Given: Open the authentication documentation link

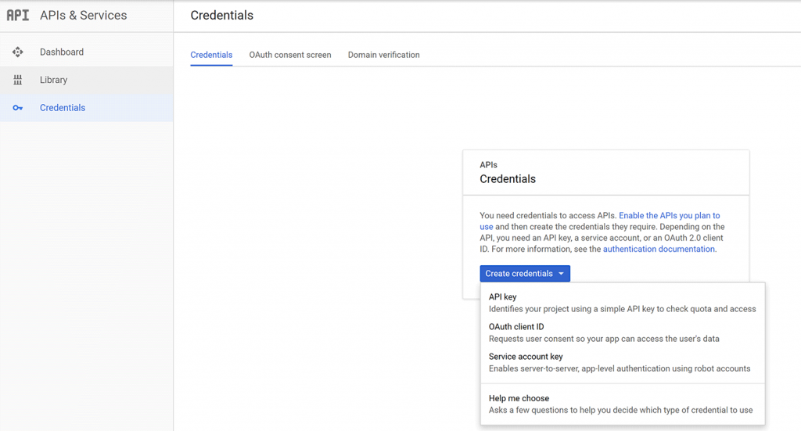Looking at the screenshot, I should (659, 249).
